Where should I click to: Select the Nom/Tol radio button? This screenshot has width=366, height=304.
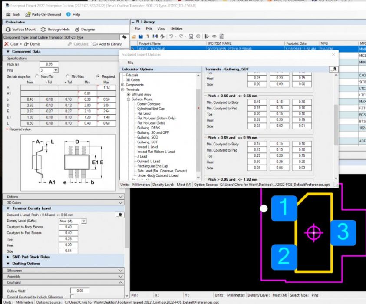pos(37,76)
